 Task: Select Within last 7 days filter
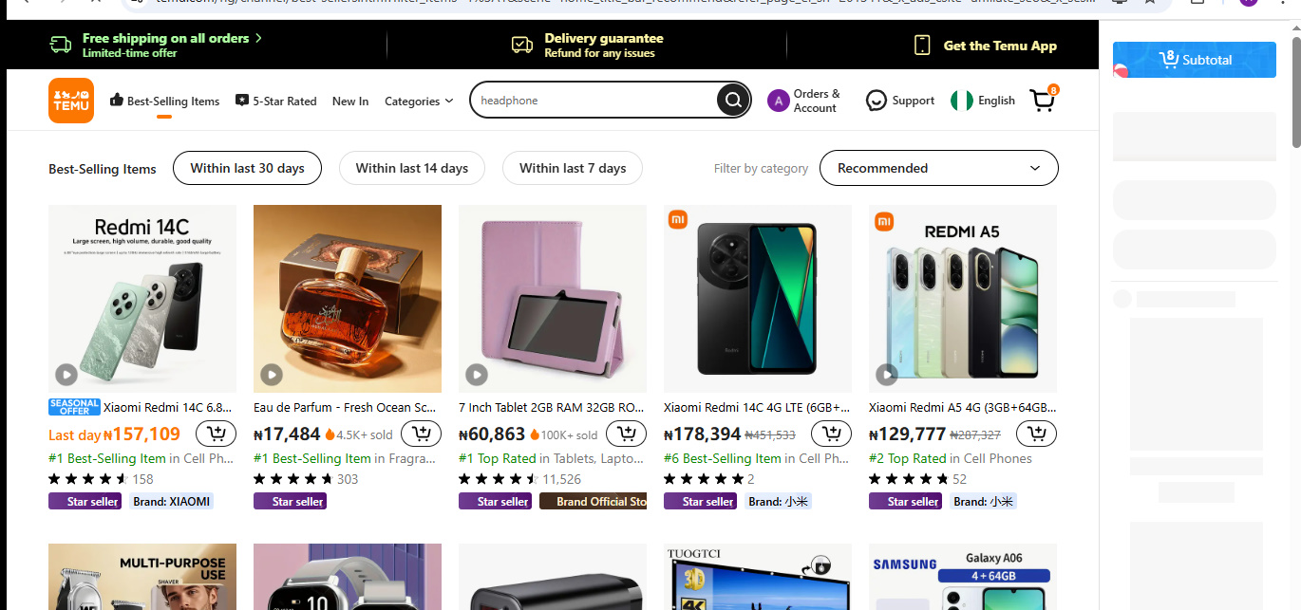click(573, 168)
